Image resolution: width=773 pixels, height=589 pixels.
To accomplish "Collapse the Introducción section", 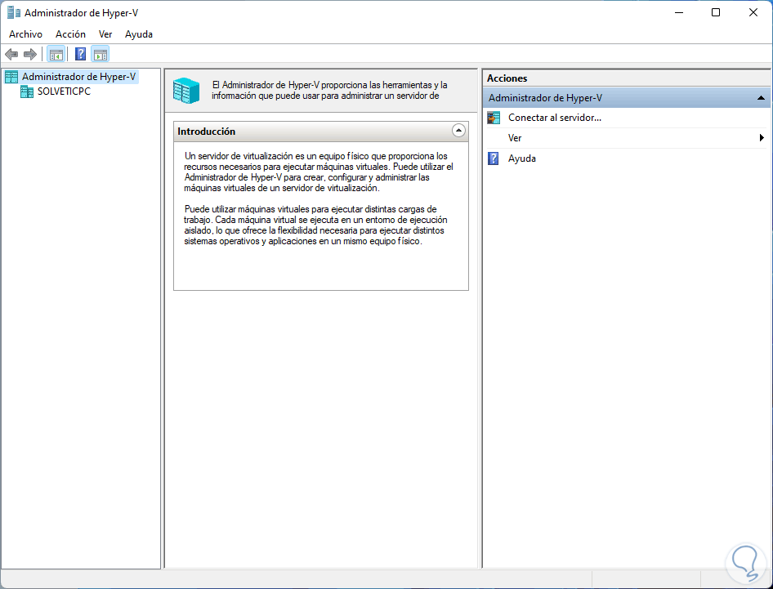I will click(458, 131).
